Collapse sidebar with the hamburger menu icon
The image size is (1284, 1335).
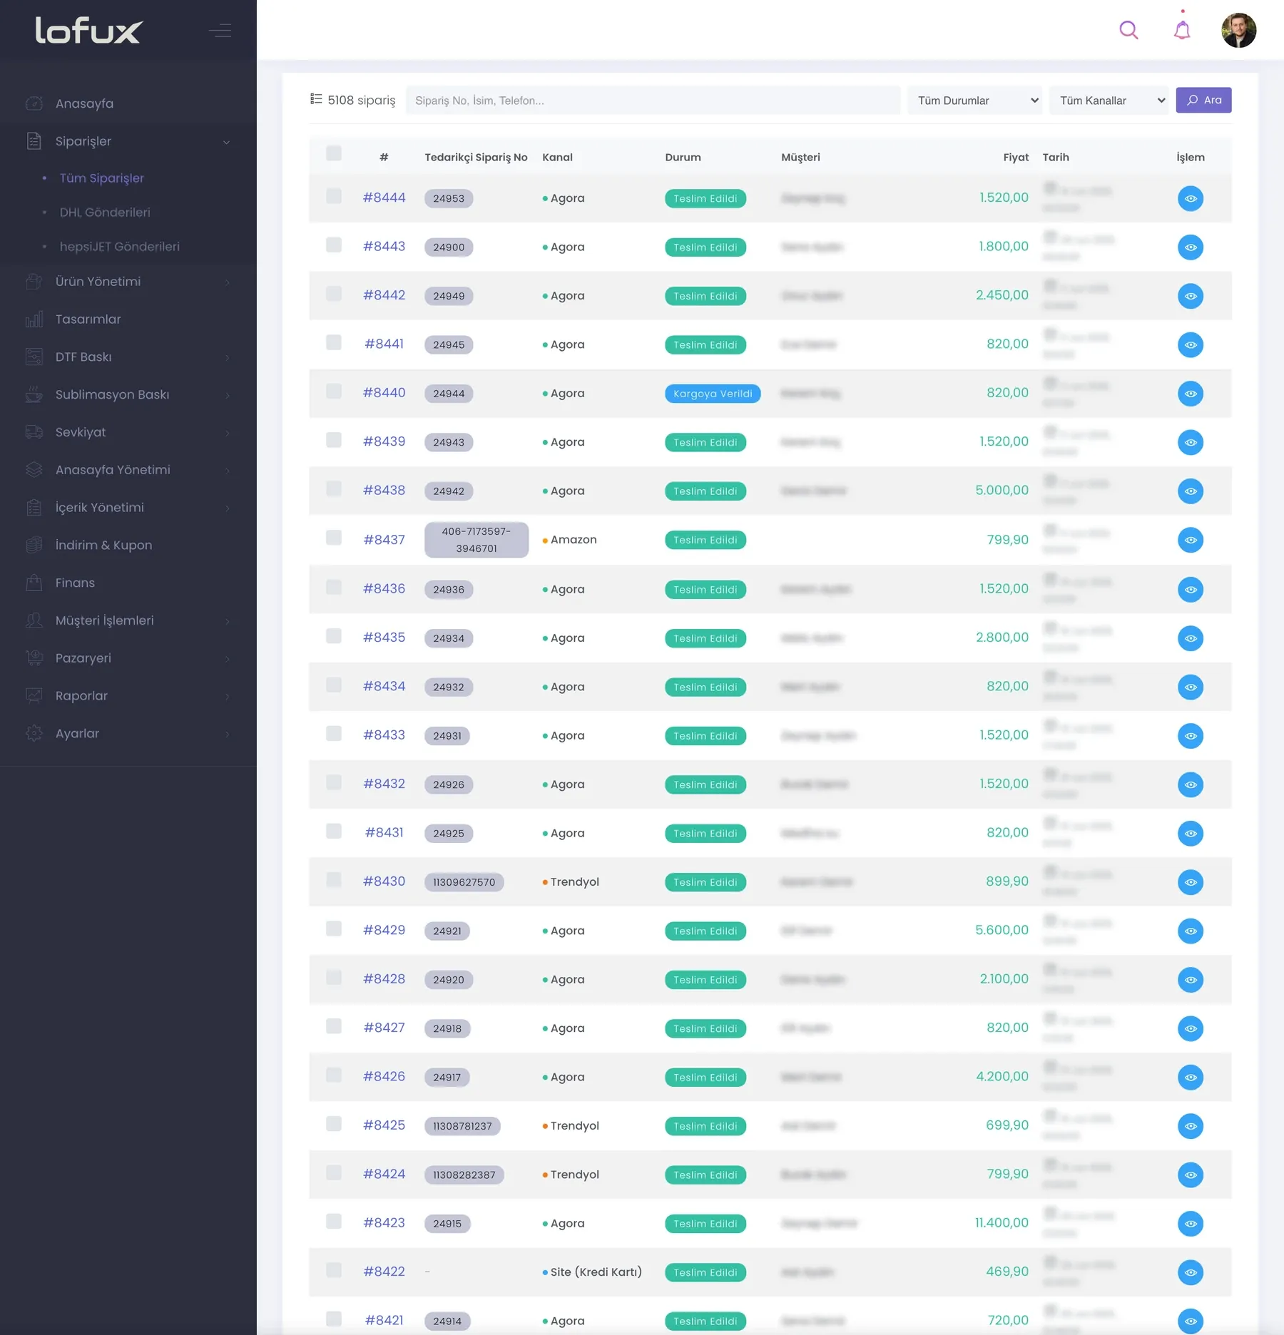tap(220, 31)
